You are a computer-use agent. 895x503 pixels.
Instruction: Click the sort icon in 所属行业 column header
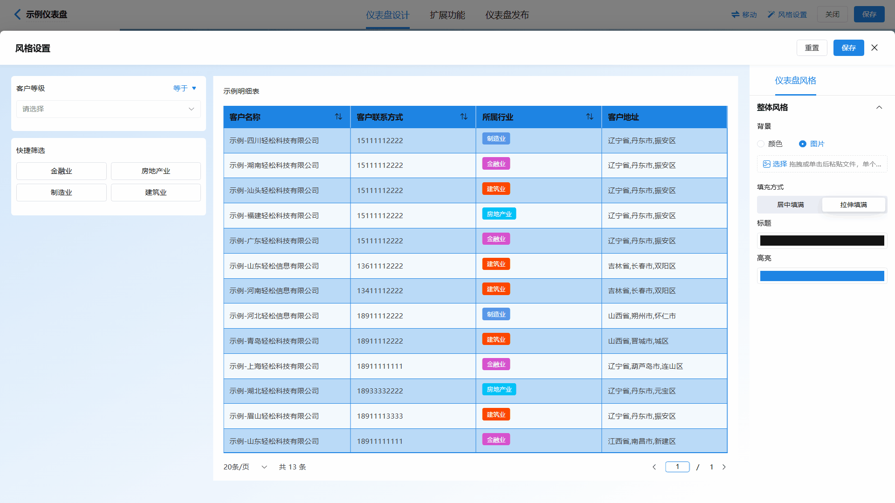point(590,117)
